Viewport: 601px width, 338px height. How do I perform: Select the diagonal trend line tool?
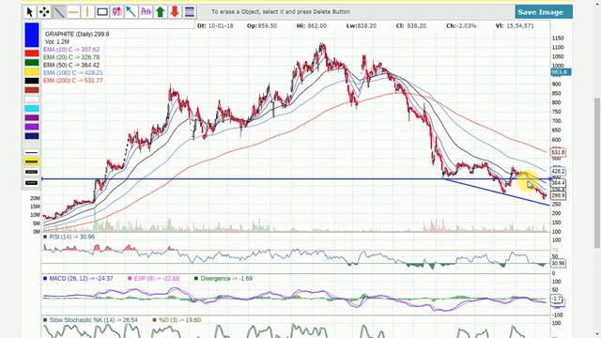click(x=58, y=12)
